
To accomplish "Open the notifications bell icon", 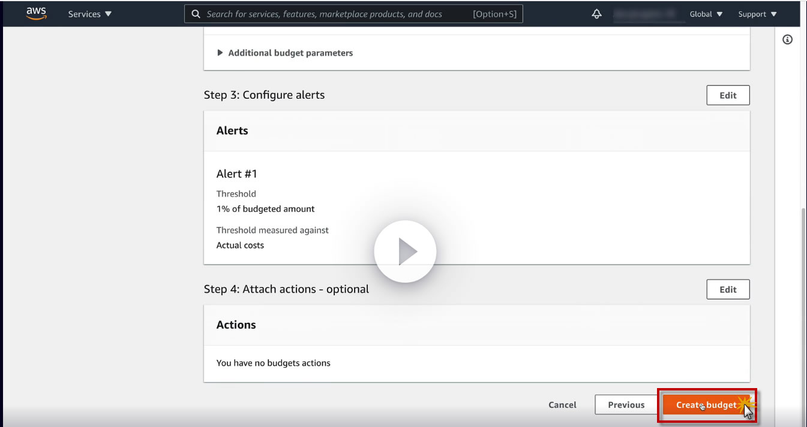I will click(x=596, y=14).
